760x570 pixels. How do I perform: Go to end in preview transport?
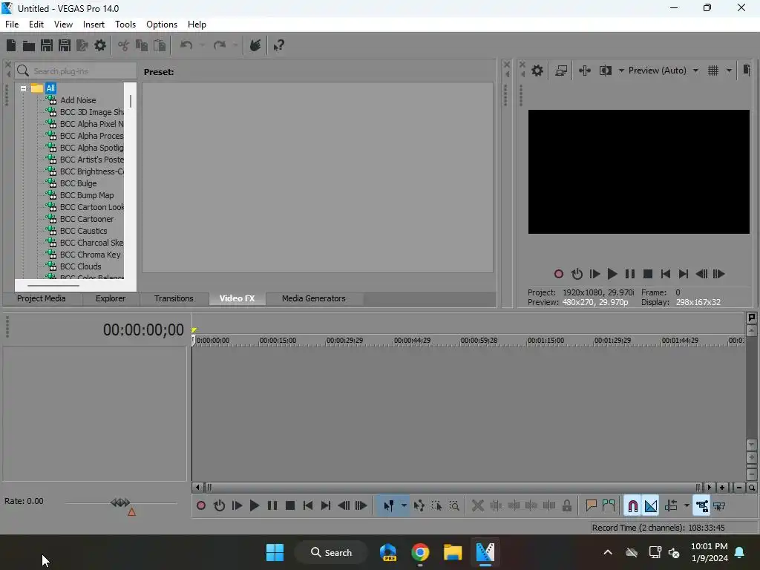point(684,275)
